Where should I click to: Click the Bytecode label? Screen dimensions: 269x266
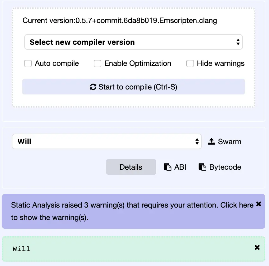(x=225, y=167)
